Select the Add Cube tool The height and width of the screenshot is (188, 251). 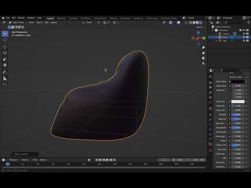5,85
